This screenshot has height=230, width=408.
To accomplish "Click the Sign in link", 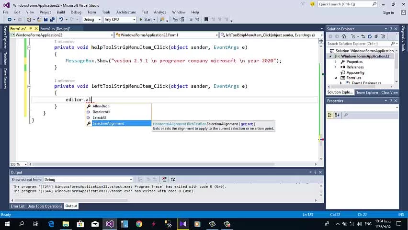I will (388, 12).
